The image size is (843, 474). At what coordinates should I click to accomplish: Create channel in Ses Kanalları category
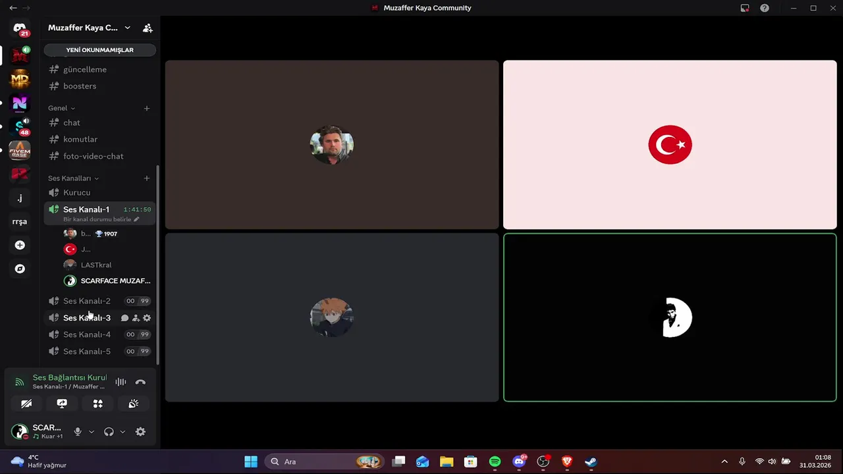(147, 178)
